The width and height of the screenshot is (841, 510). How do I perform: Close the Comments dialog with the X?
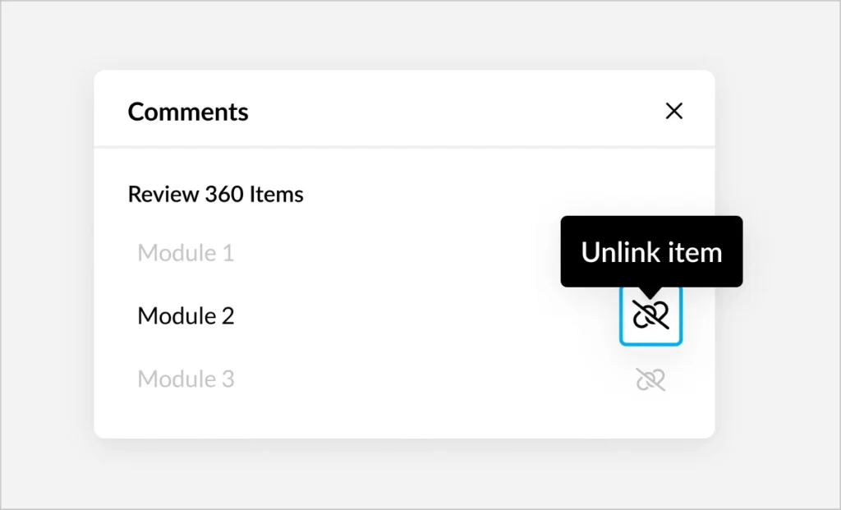(673, 111)
